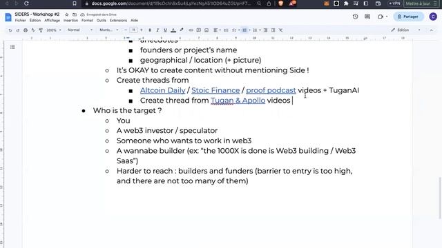Open the Normal paragraph style dropdown
This screenshot has width=442, height=248.
(80, 30)
